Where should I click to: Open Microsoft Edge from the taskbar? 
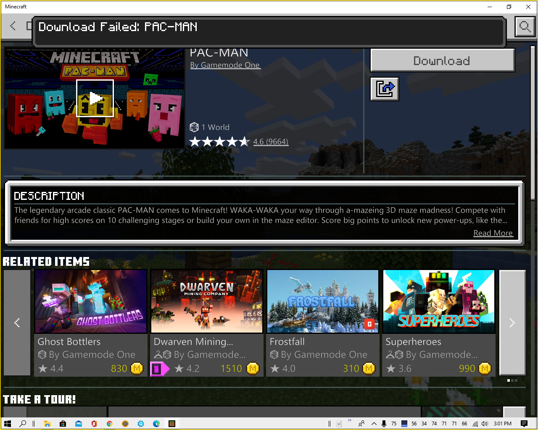click(156, 424)
